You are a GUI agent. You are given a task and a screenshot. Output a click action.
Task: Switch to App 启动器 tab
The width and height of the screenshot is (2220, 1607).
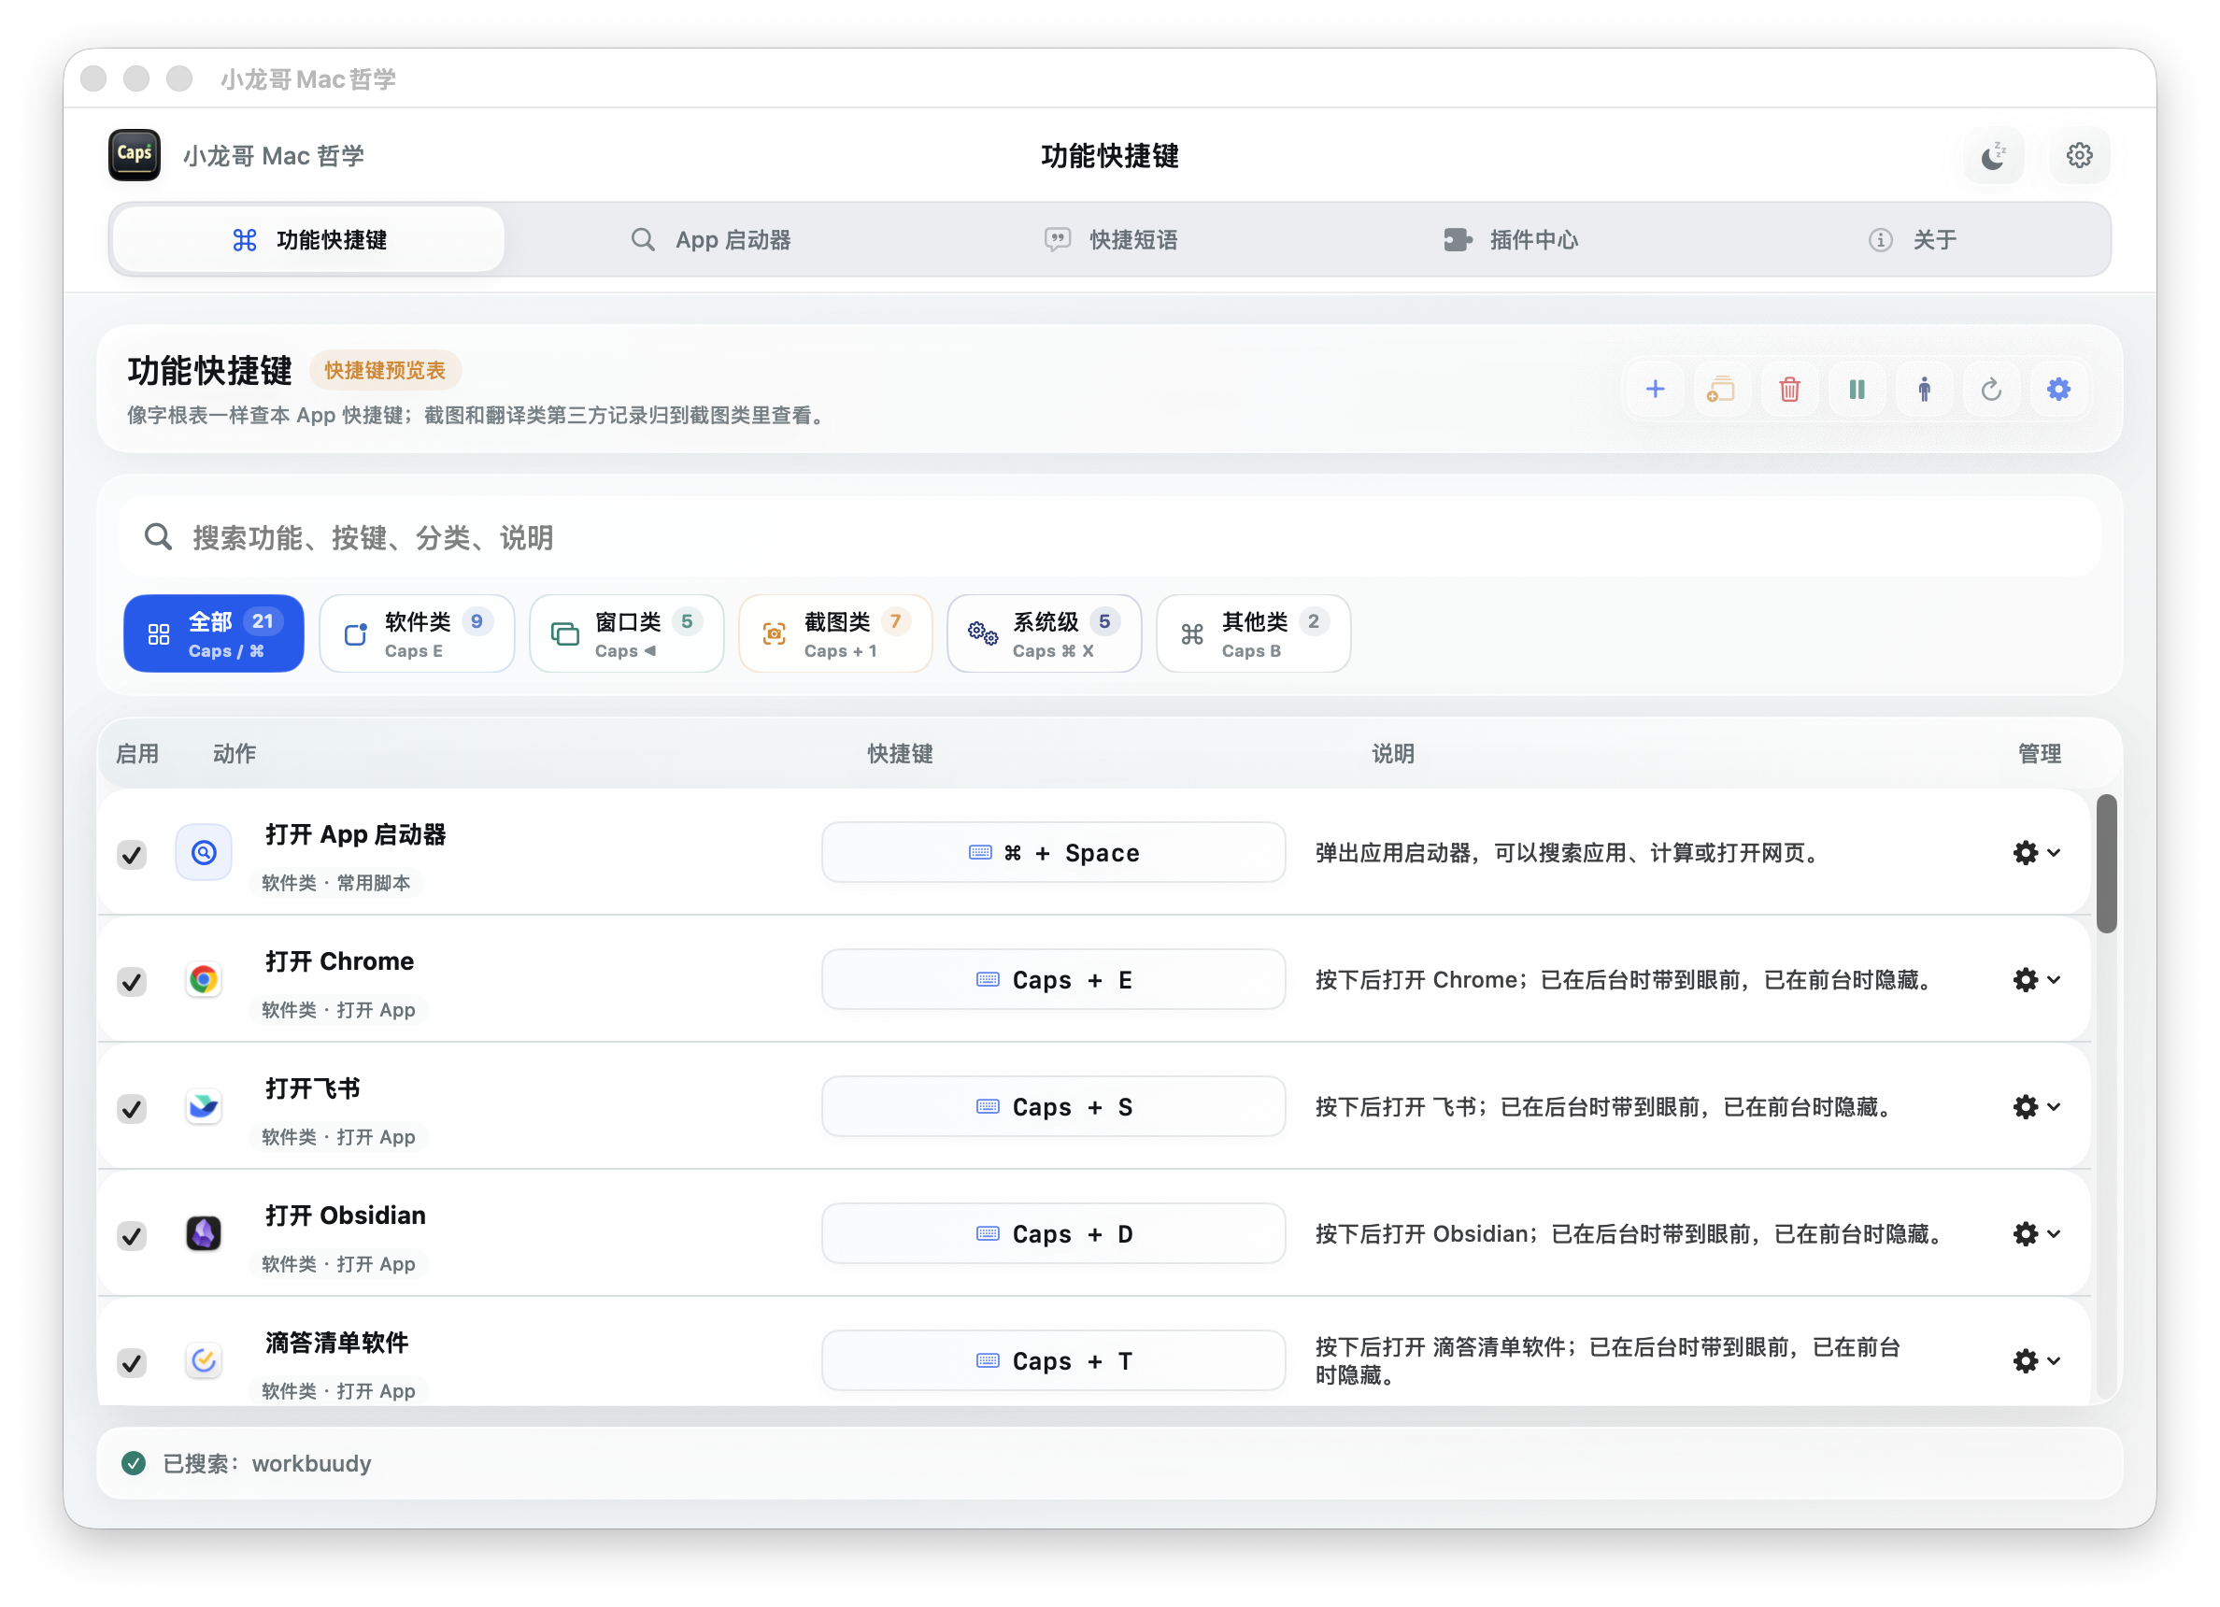coord(711,240)
